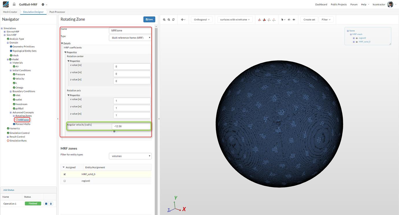Refresh the 3D viewport view

(x=173, y=20)
